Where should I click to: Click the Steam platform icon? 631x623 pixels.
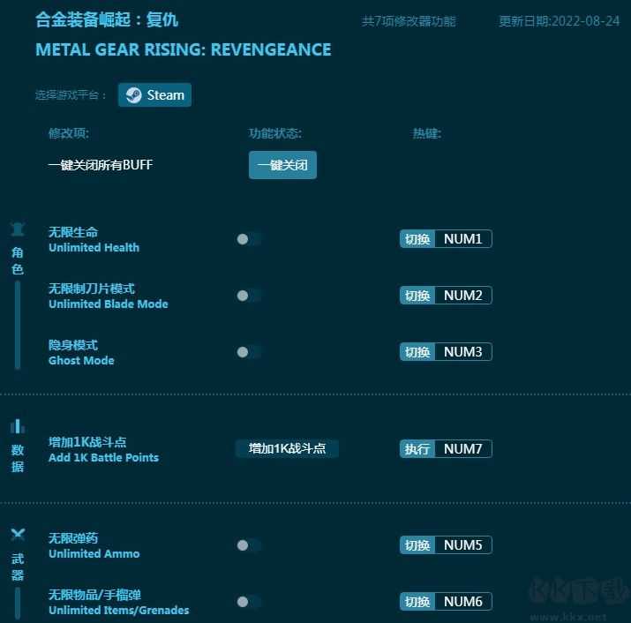pos(132,95)
